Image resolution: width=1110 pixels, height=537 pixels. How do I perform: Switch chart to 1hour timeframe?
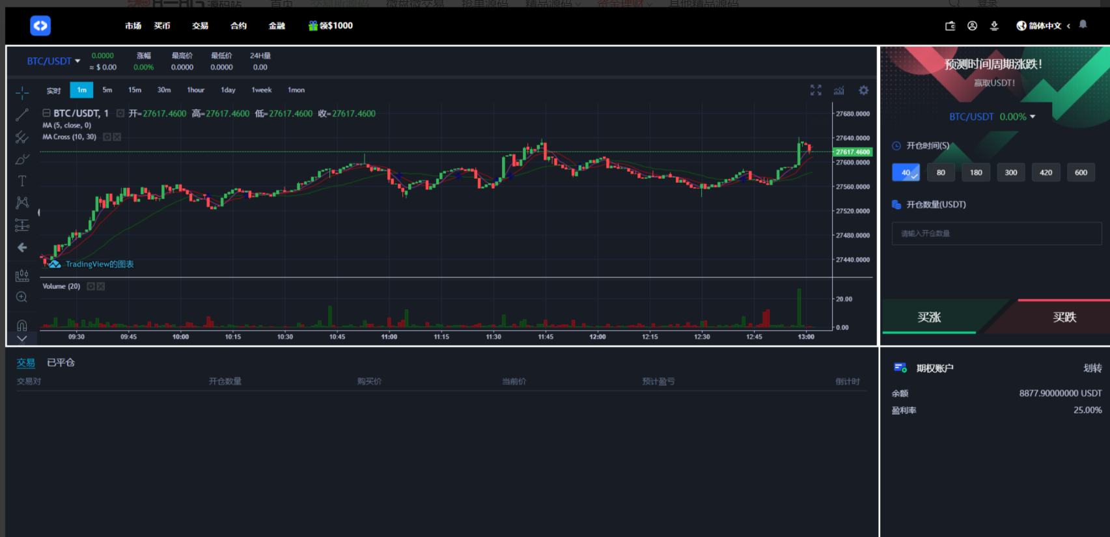(195, 90)
